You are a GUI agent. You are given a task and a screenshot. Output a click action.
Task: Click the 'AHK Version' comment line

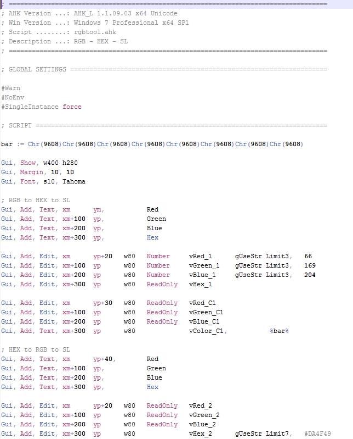(89, 13)
